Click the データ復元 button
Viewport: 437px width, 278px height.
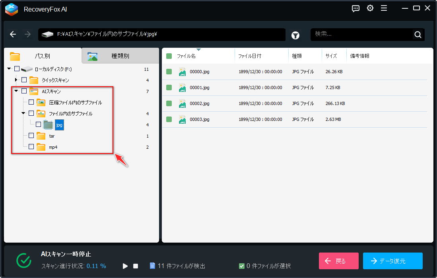pos(392,261)
